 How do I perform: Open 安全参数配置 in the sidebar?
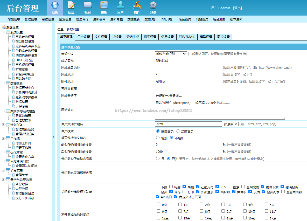[25, 74]
